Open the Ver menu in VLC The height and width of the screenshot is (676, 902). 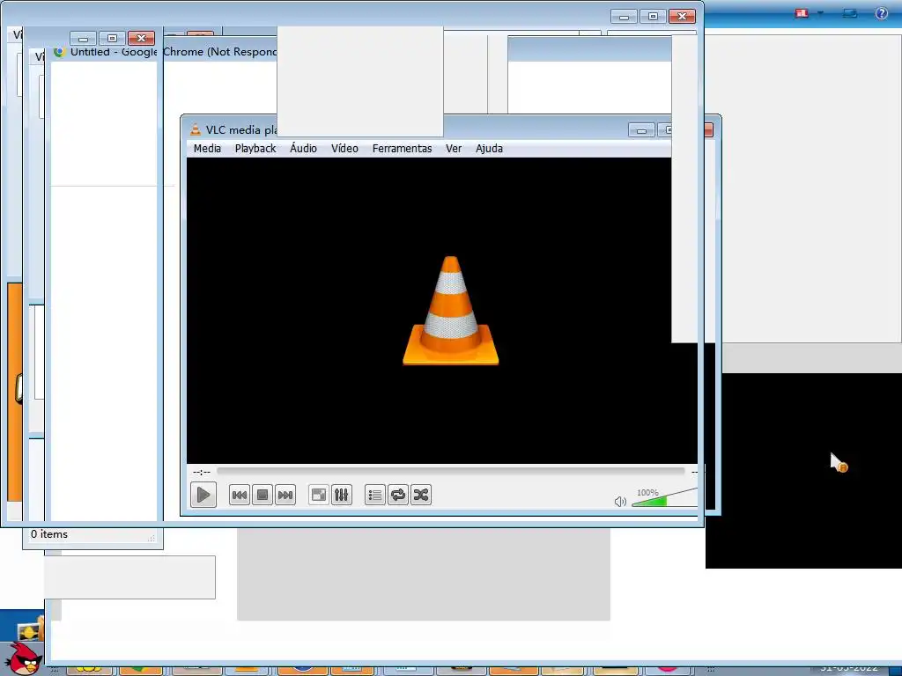454,148
